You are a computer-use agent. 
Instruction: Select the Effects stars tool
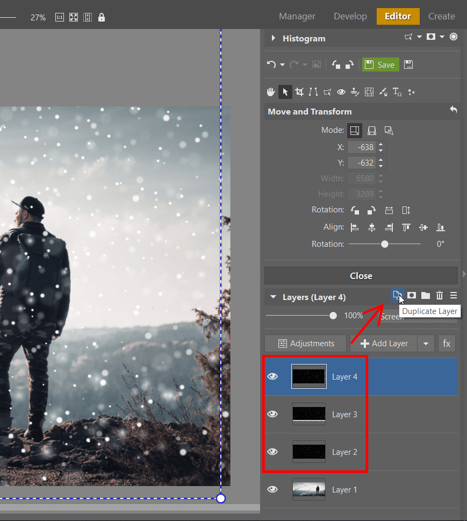tap(411, 92)
